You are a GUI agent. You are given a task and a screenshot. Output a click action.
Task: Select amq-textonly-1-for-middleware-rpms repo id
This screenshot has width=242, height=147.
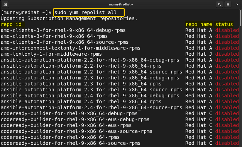51,54
